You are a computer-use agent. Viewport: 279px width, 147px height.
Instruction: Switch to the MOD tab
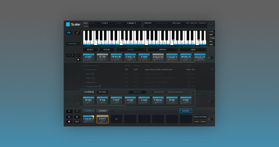click(x=211, y=45)
